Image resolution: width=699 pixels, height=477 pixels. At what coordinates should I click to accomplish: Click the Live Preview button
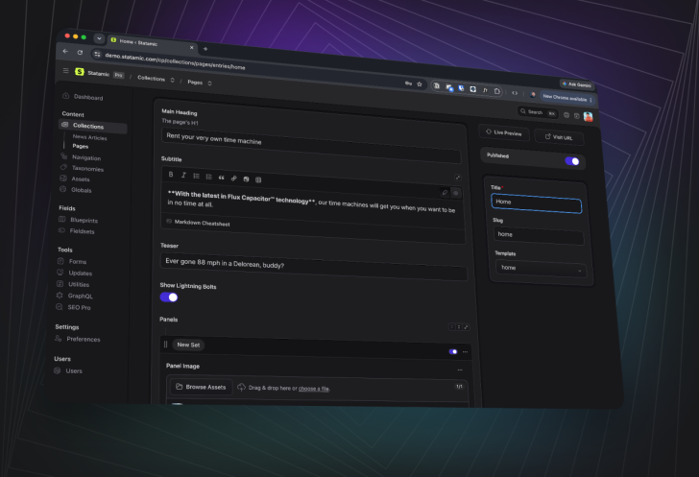504,132
